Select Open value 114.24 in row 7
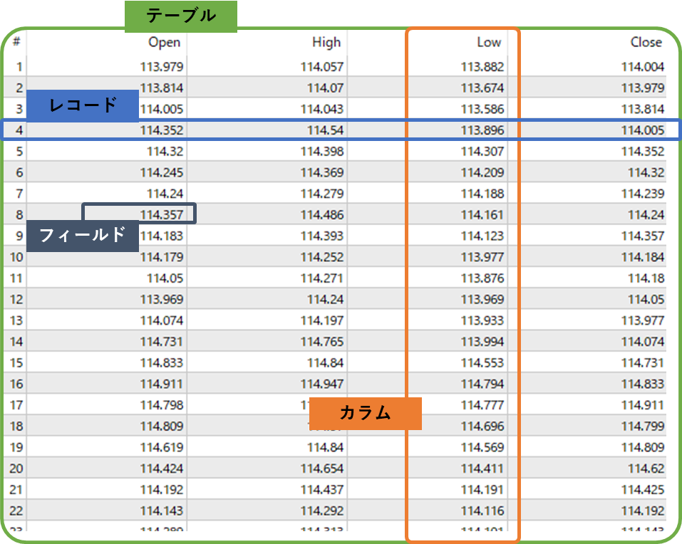 pyautogui.click(x=165, y=194)
